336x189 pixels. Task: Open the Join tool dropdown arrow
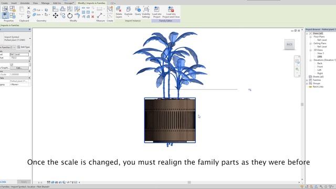pyautogui.click(x=43, y=15)
